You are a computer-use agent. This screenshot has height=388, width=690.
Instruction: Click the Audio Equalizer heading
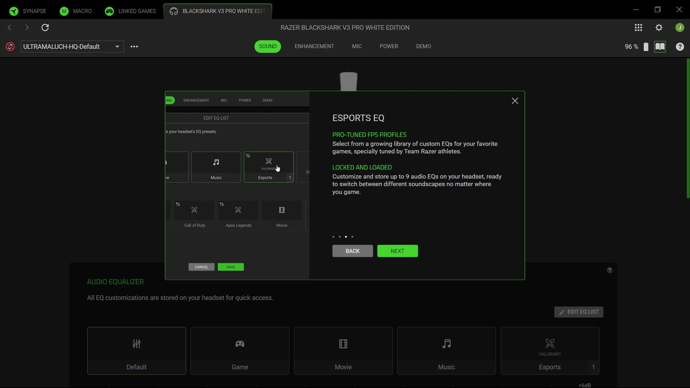pyautogui.click(x=115, y=282)
